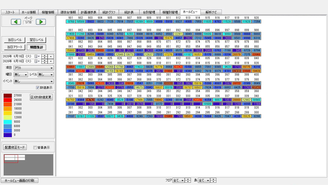Click the dark red 27000 legend swatch
This screenshot has height=185, width=328.
(x=7, y=95)
